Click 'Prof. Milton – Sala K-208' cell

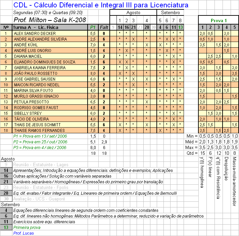point(50,20)
